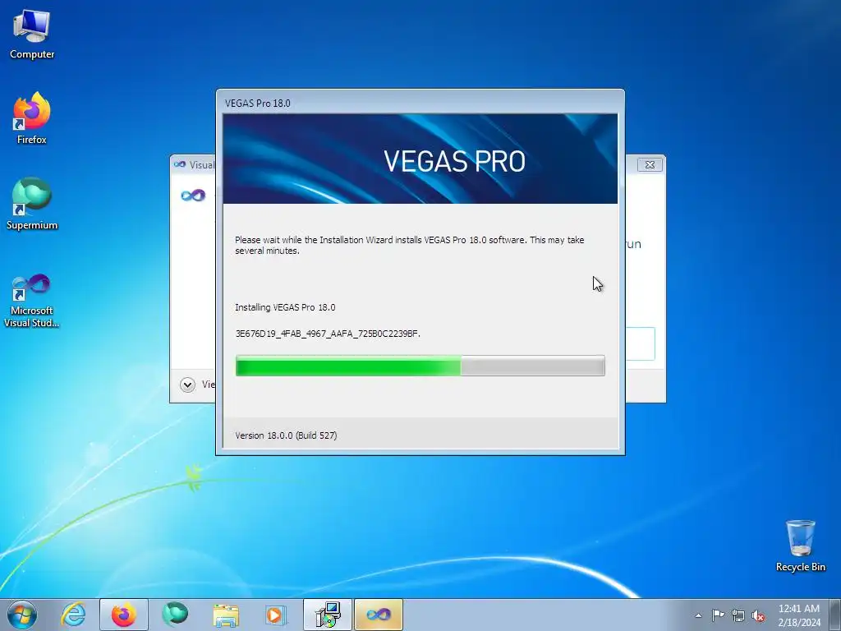The image size is (841, 631).
Task: Select the Supermium desktop shortcut
Action: [32, 205]
